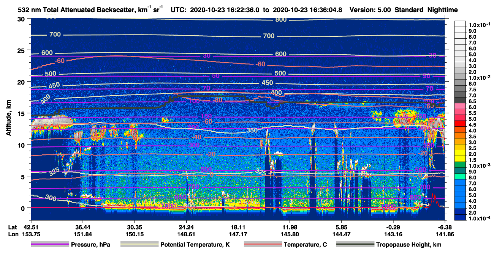This screenshot has width=494, height=253.
Task: Click the 'Lon' row label
Action: [x=13, y=234]
